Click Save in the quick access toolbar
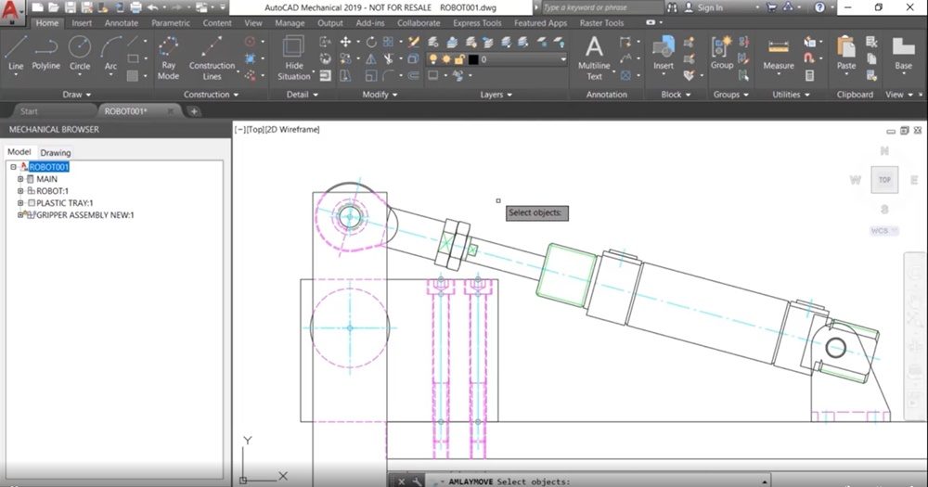This screenshot has width=928, height=487. (70, 7)
